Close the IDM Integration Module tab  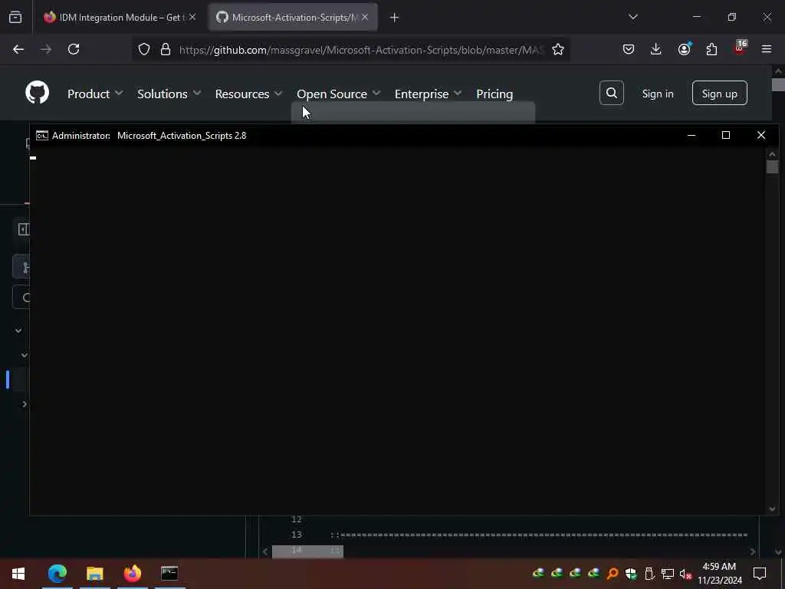(x=192, y=17)
